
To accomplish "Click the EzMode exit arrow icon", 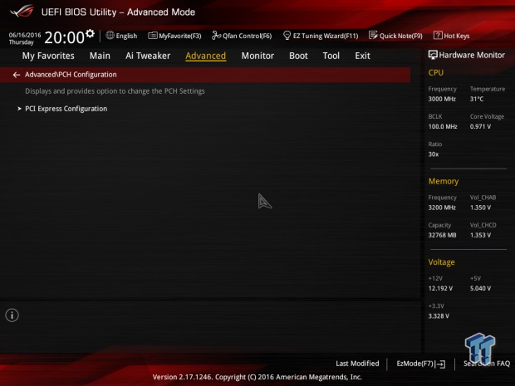I will coord(441,364).
